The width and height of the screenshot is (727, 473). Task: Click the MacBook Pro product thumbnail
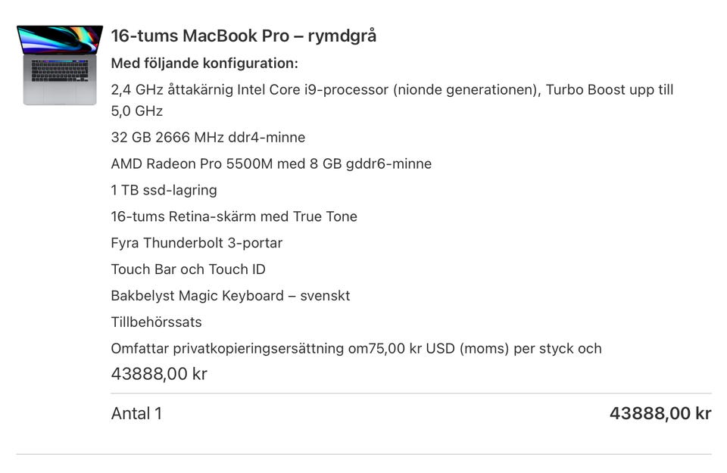coord(60,65)
